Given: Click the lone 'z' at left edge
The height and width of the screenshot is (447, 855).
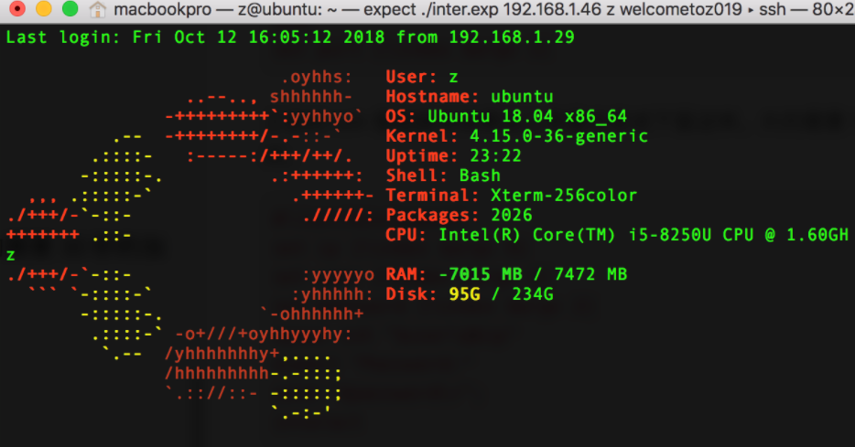Looking at the screenshot, I should tap(10, 255).
